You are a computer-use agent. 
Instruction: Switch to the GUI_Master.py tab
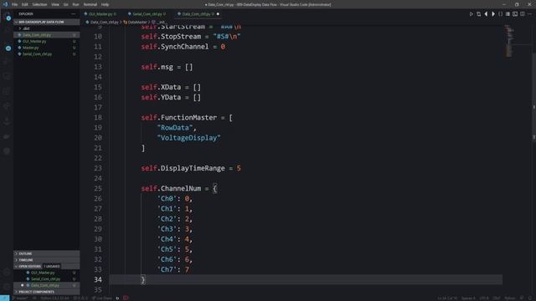click(100, 14)
